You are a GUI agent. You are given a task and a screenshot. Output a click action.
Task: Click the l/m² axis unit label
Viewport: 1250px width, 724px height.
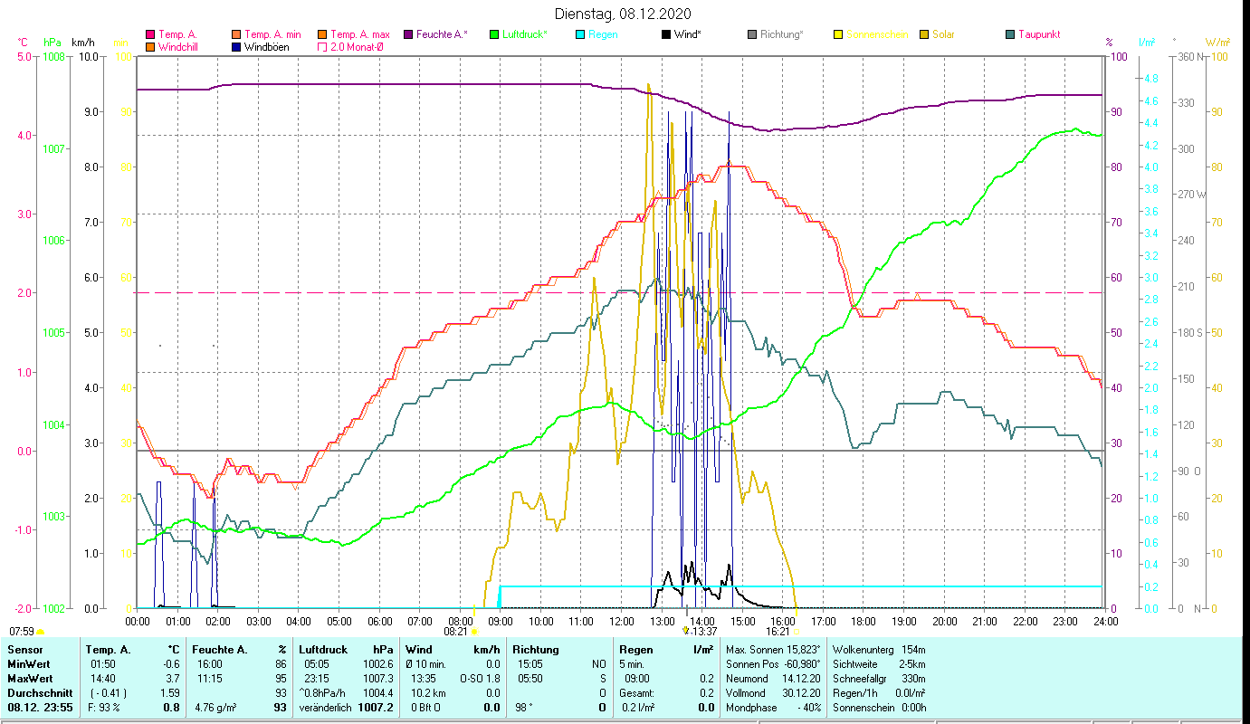(1147, 43)
